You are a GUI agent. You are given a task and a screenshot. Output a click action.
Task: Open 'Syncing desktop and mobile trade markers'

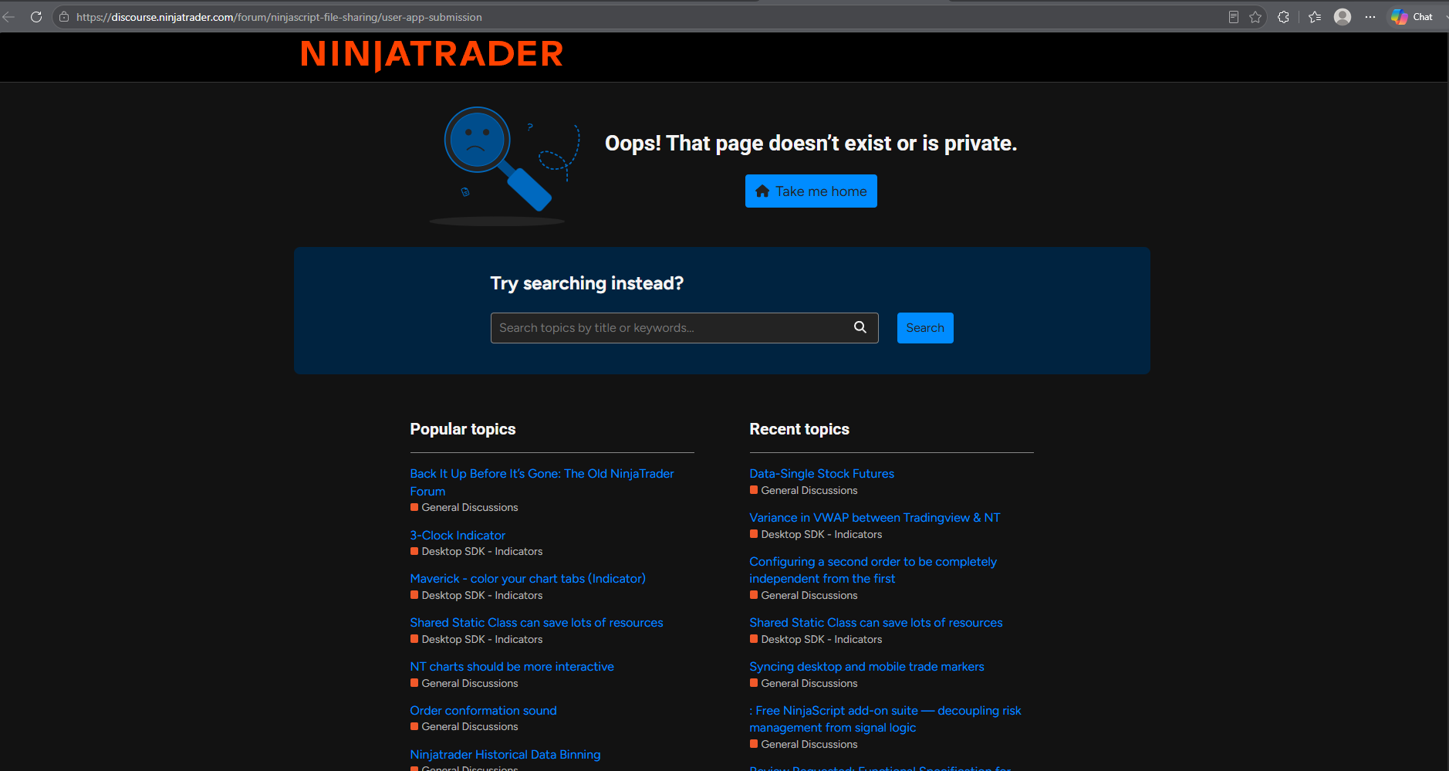pos(866,667)
